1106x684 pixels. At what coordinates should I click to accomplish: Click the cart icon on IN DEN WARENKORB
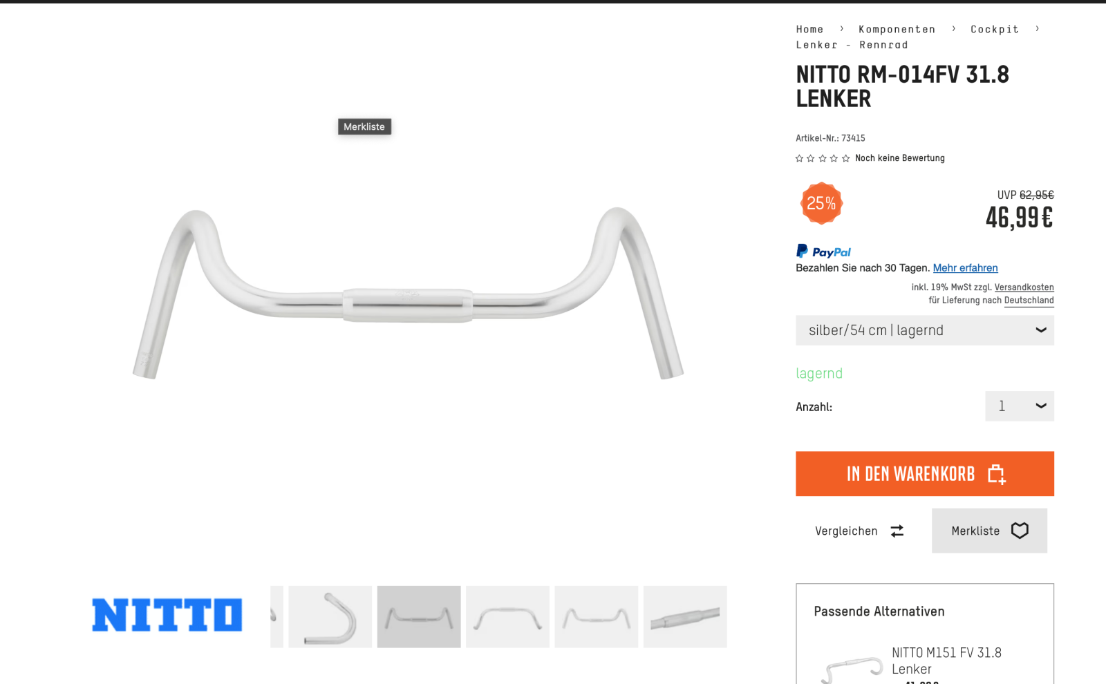point(996,474)
